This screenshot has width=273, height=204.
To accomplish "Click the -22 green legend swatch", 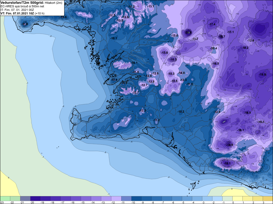I will [x=15, y=199].
